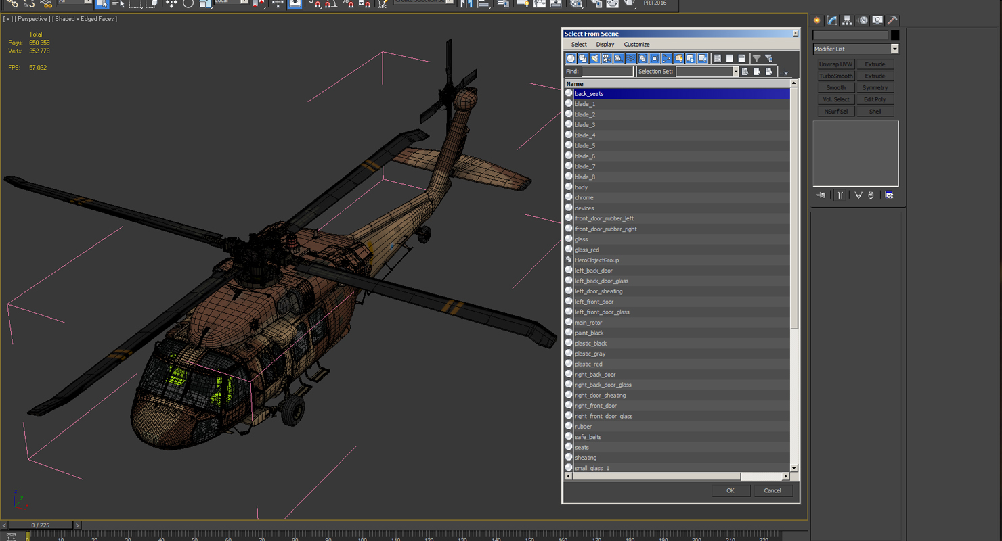Viewport: 1002px width, 541px height.
Task: Open the Customize menu in dialog
Action: [636, 45]
